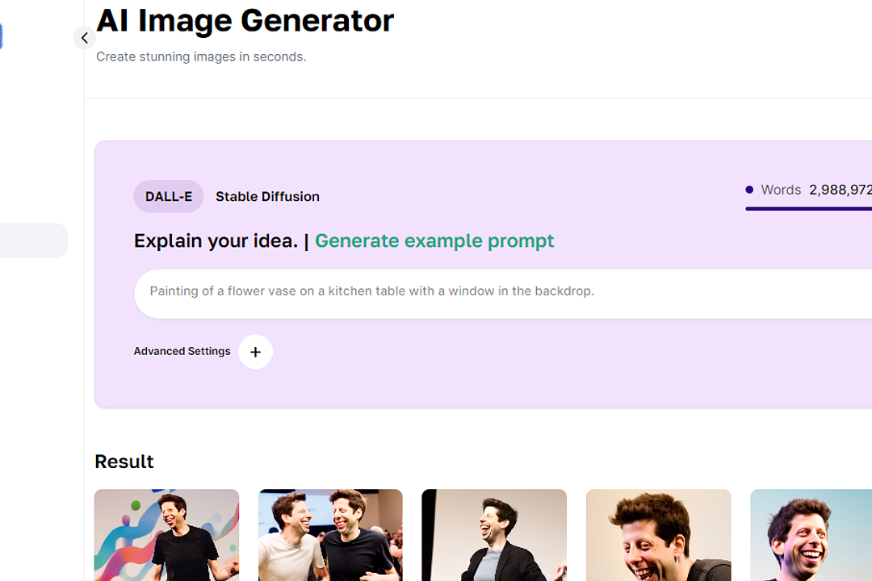Expand Advanced Settings with the plus button
The width and height of the screenshot is (872, 581).
(255, 352)
